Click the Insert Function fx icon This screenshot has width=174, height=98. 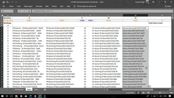[x=29, y=11]
